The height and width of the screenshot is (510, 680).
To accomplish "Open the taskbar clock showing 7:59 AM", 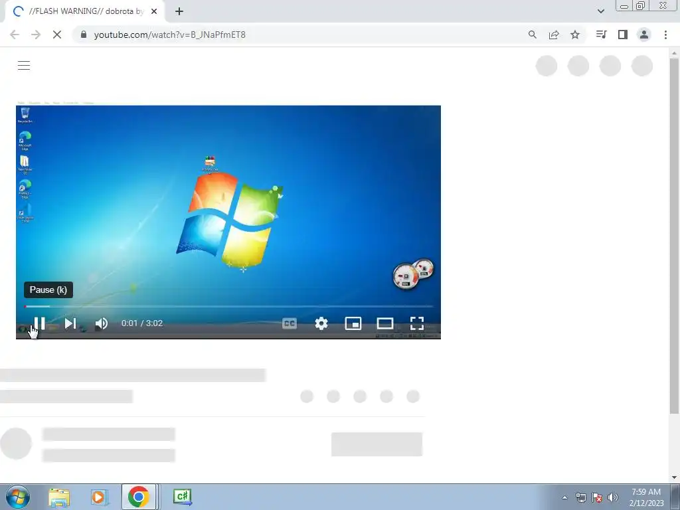I will click(x=646, y=497).
